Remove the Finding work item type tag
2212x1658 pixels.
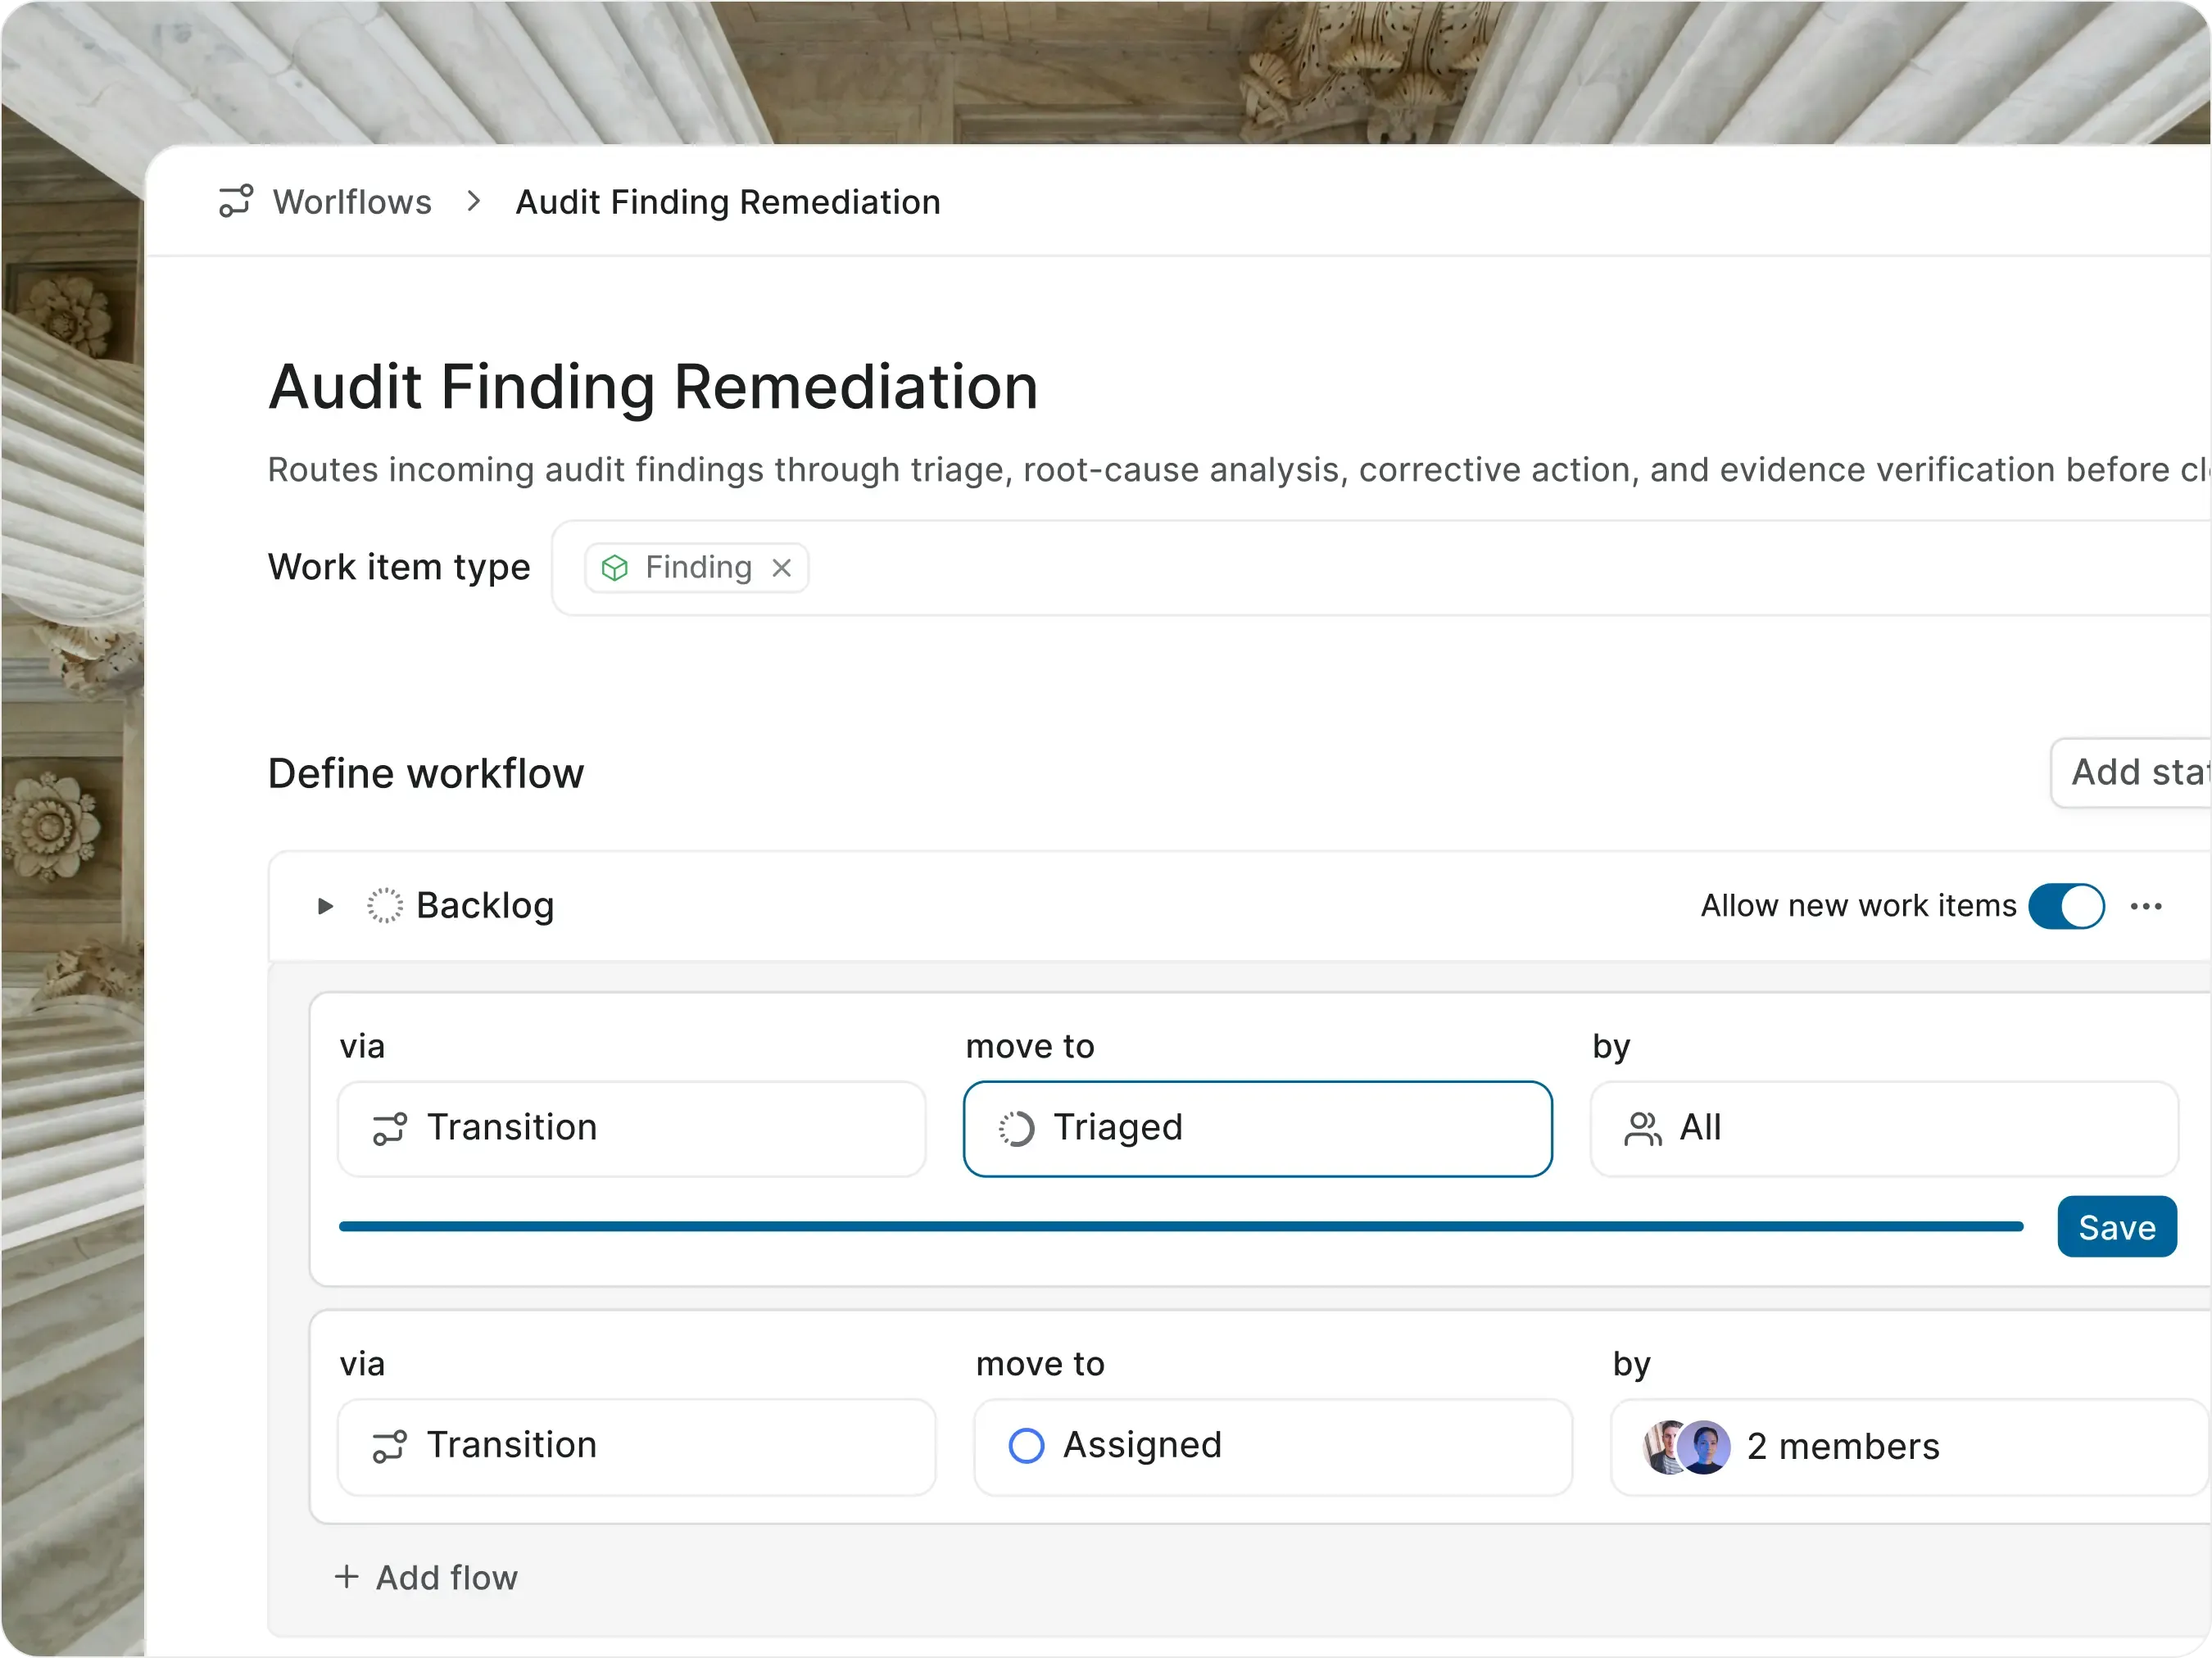[782, 568]
